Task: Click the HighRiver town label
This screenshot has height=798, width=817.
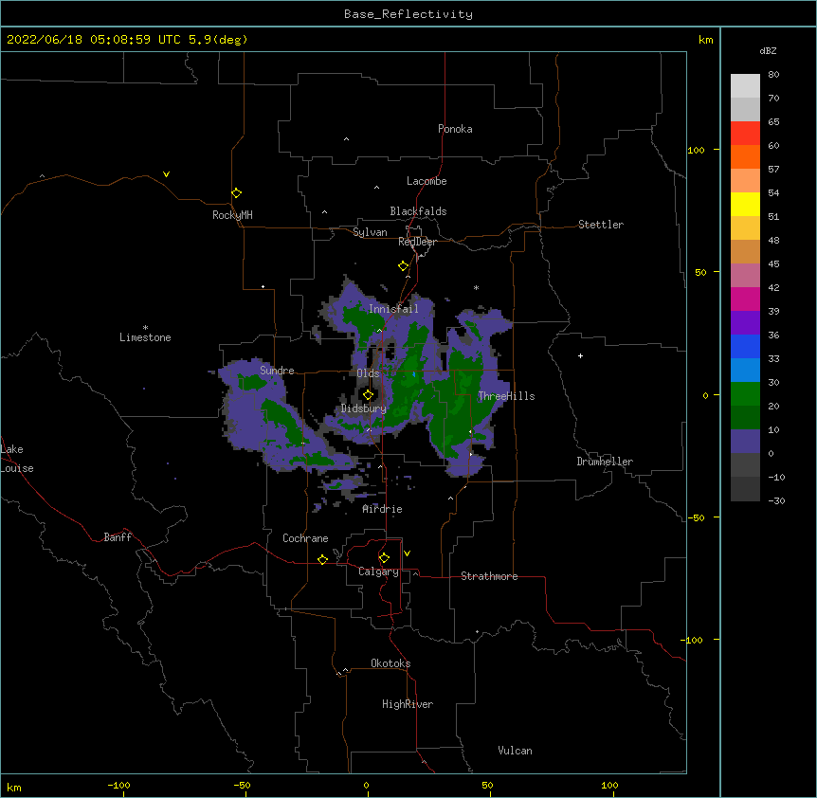Action: click(x=408, y=704)
